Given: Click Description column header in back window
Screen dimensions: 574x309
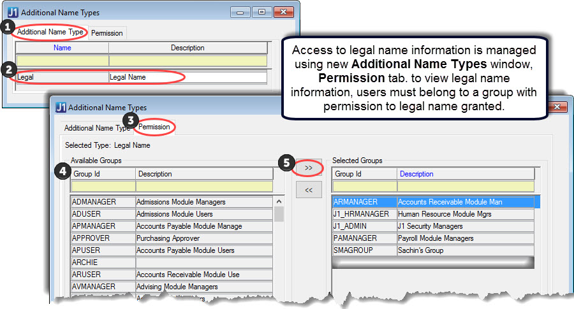Looking at the screenshot, I should coord(188,48).
